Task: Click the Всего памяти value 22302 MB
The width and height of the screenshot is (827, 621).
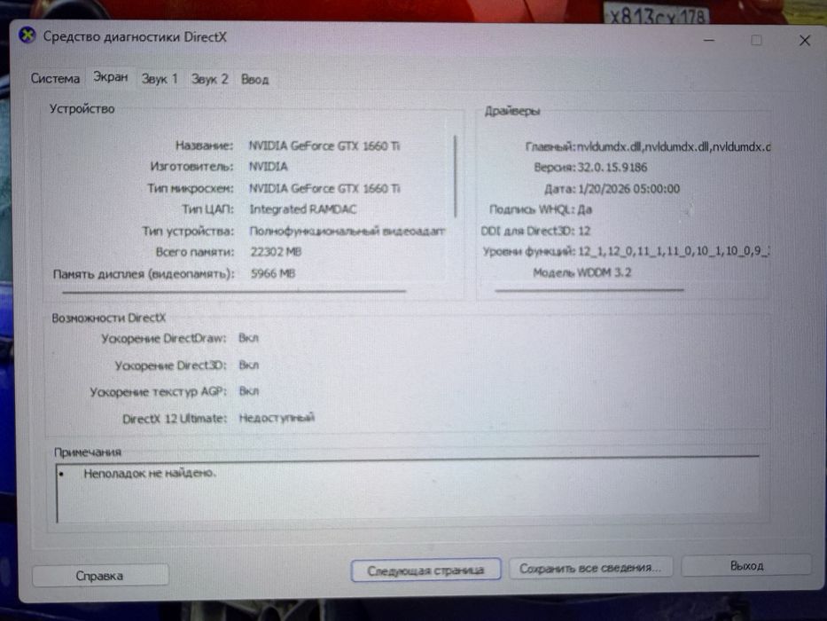Action: 276,252
